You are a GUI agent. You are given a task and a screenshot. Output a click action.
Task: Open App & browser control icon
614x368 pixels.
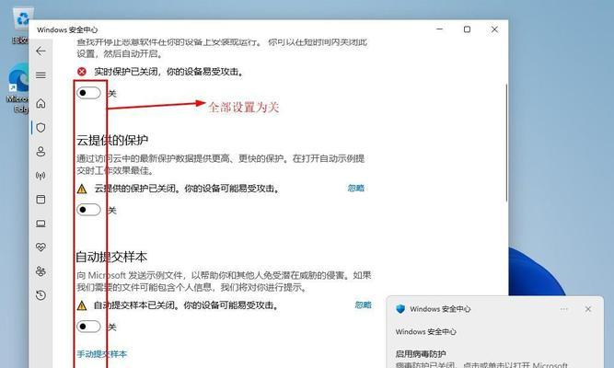point(41,200)
